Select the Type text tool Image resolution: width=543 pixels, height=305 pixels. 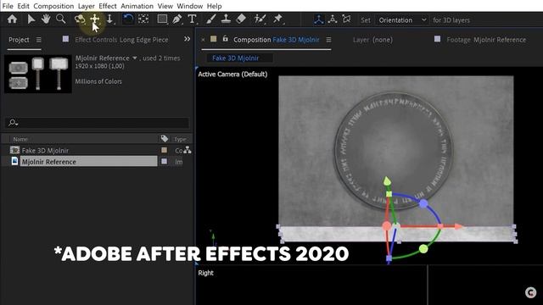click(x=192, y=19)
